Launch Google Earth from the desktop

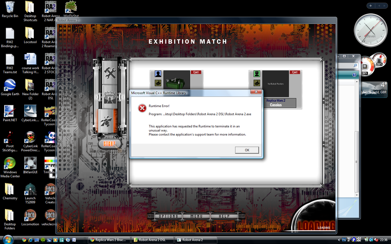tap(10, 88)
